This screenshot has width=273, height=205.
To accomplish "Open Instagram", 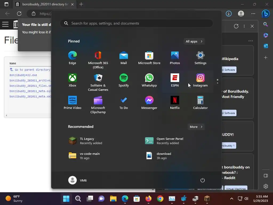I will pyautogui.click(x=200, y=80).
